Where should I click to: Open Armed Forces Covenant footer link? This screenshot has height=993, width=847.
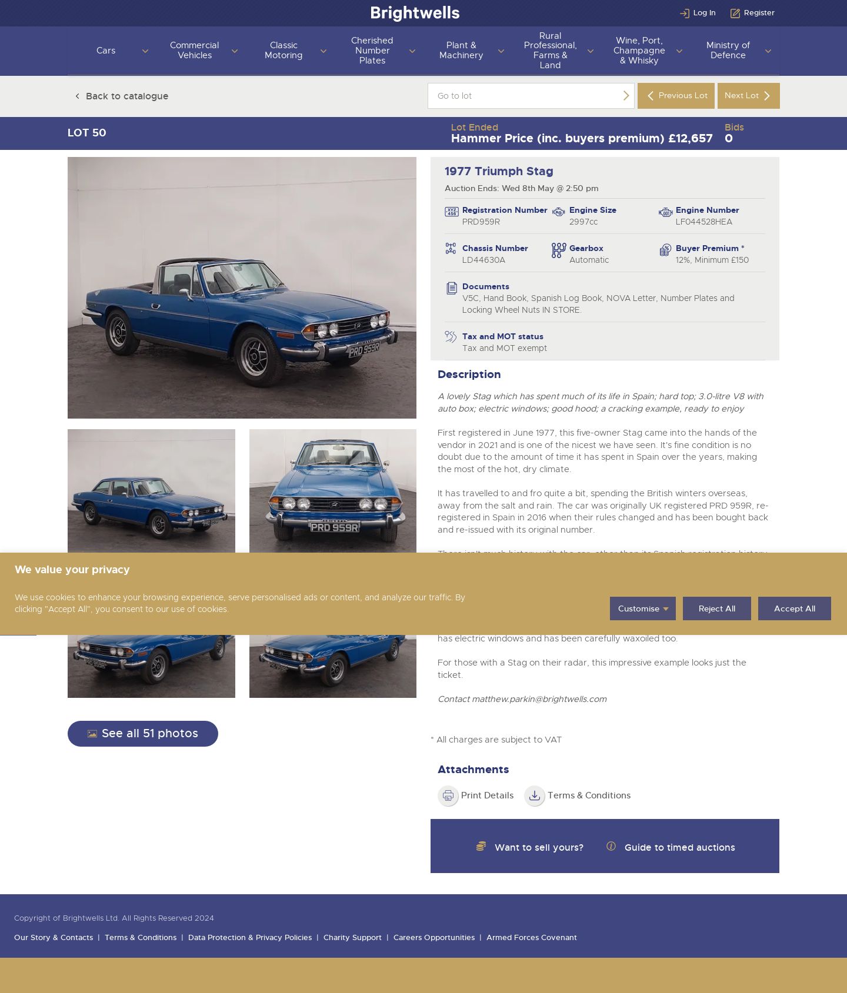pos(532,938)
